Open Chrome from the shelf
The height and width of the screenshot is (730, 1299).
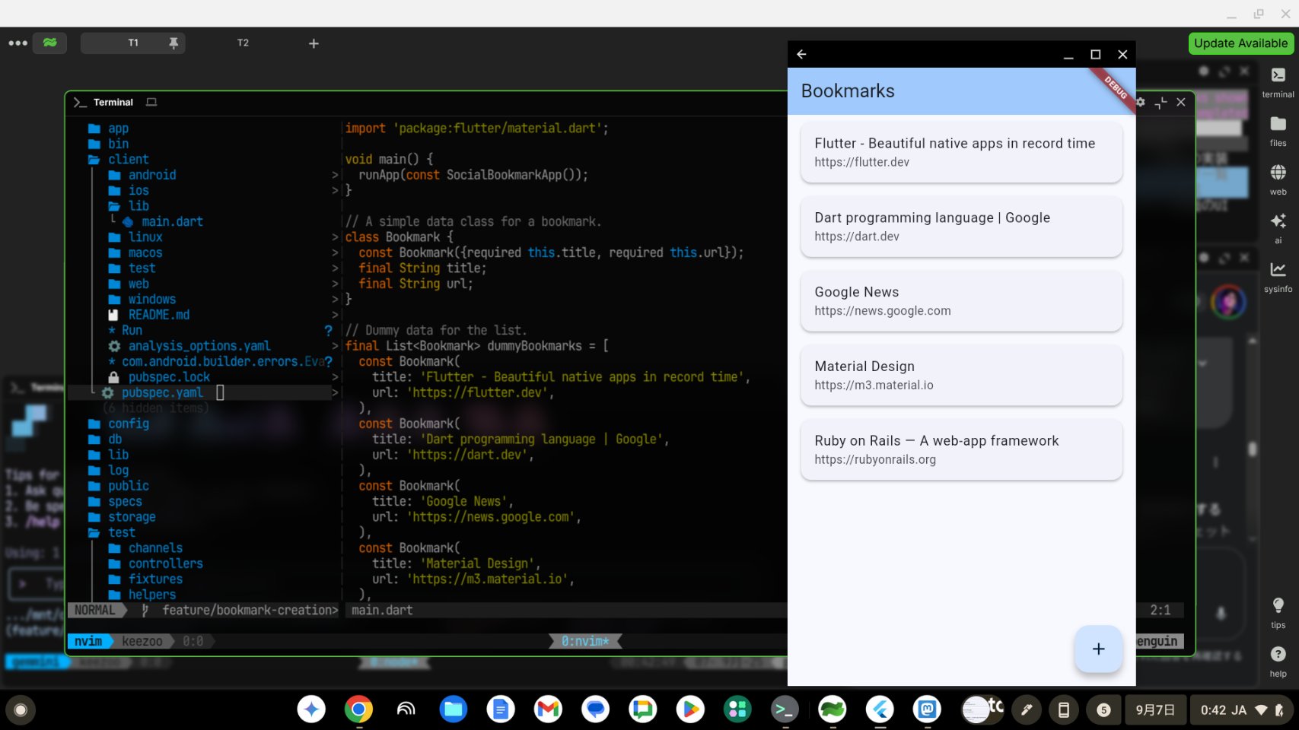coord(358,709)
